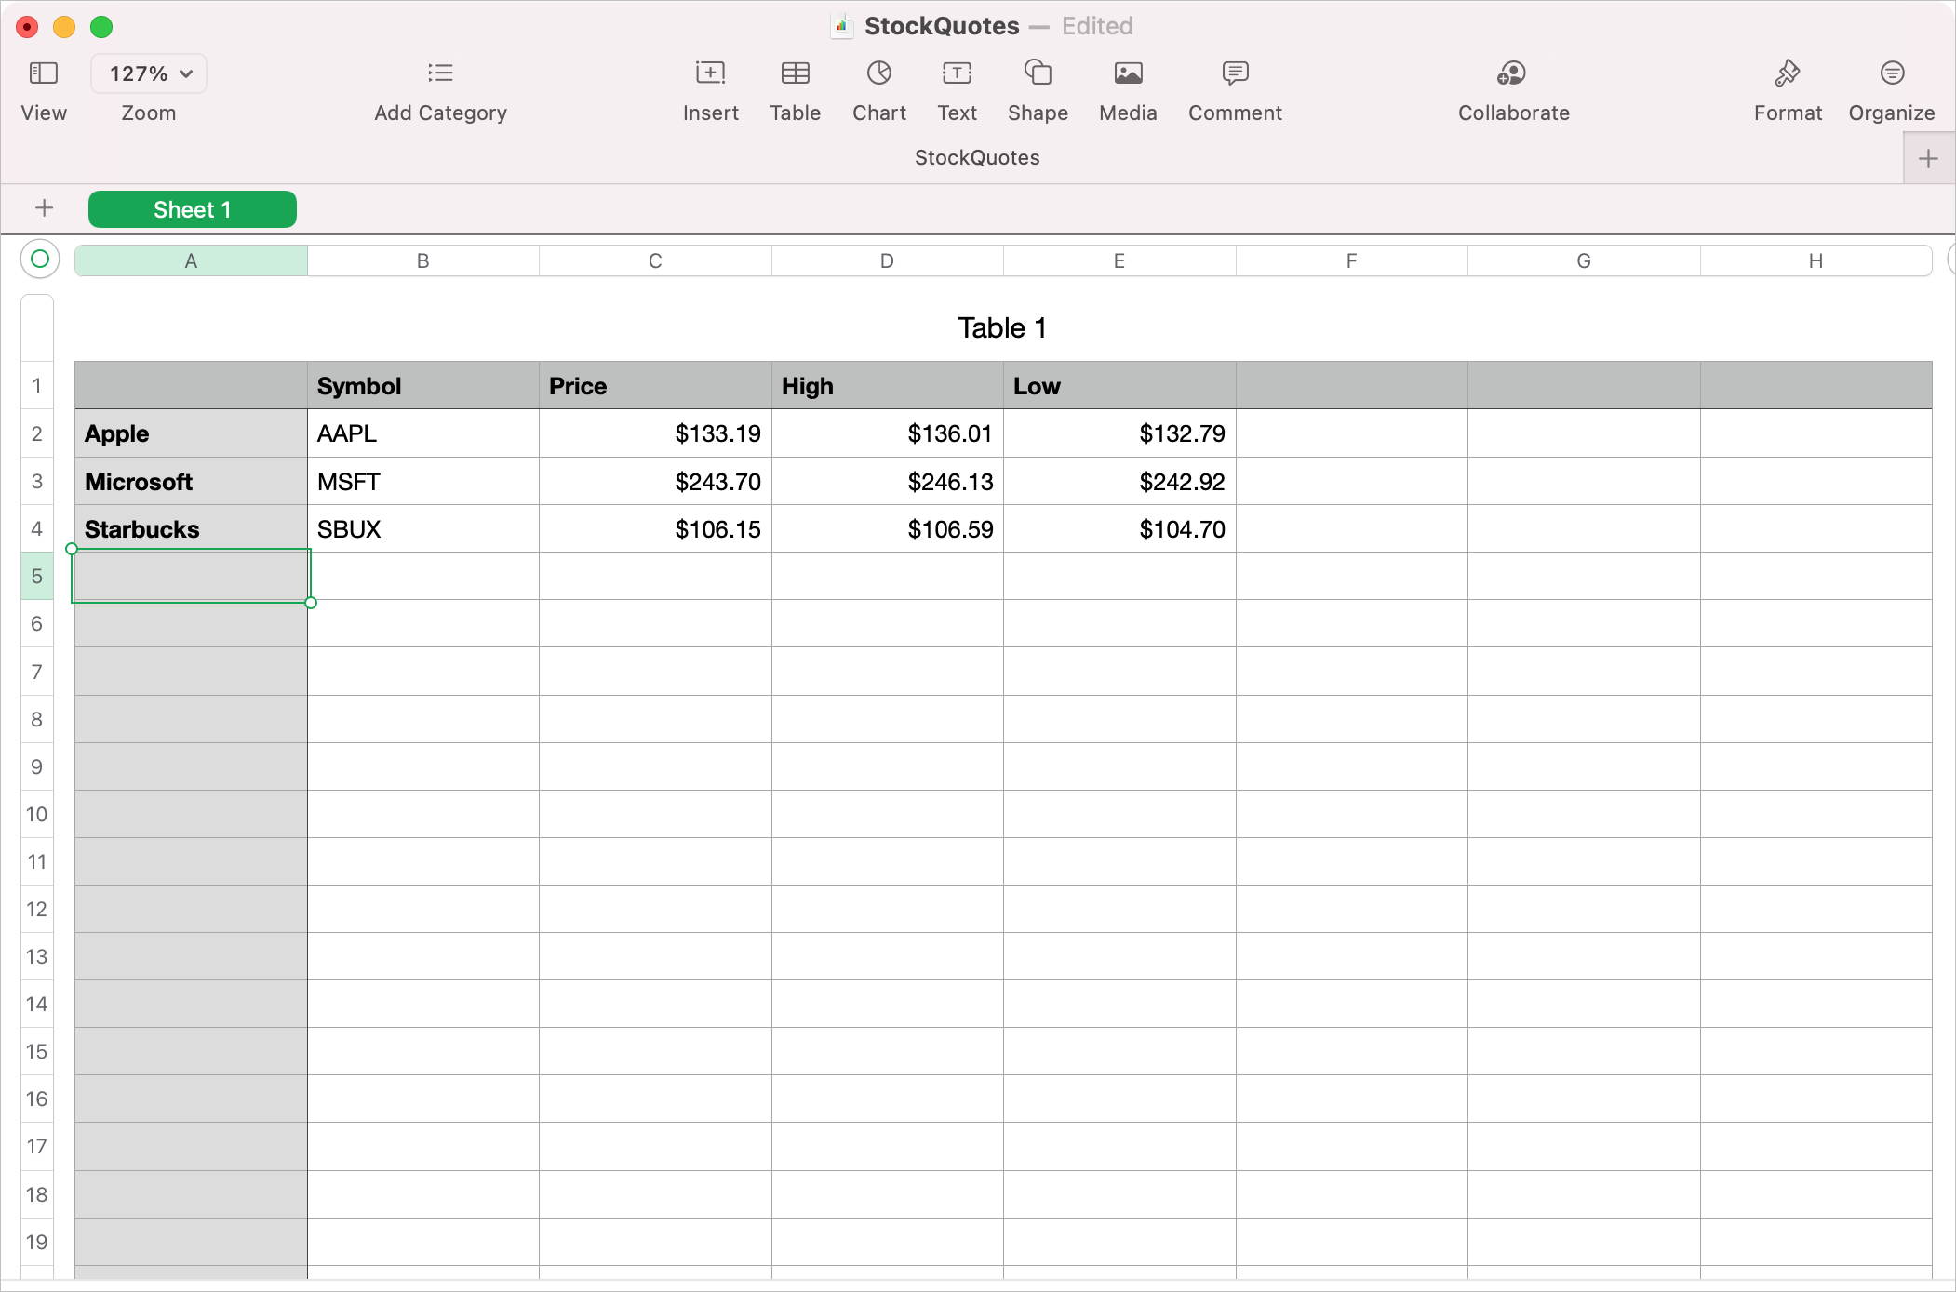Image resolution: width=1956 pixels, height=1292 pixels.
Task: Open the Media browser
Action: click(1128, 73)
